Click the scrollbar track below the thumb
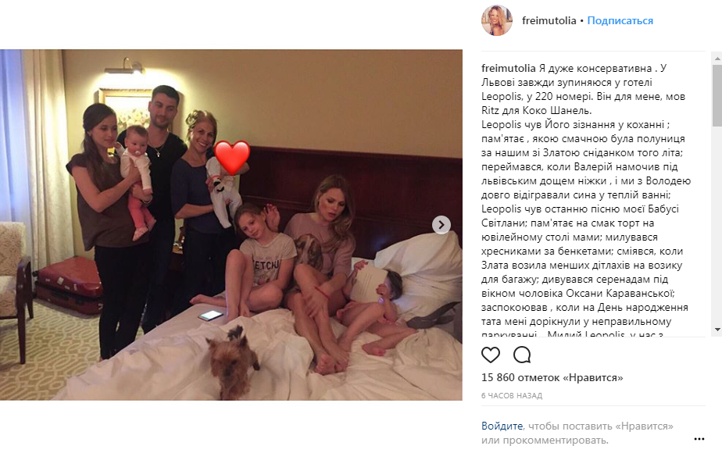The width and height of the screenshot is (722, 453). tap(717, 226)
